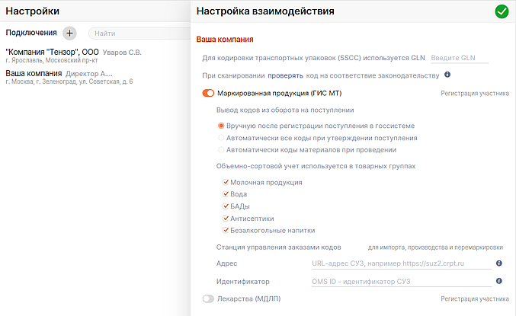Screen dimensions: 516x316
Task: Open 'проверять' scanning mode dropdown link
Action: point(284,75)
